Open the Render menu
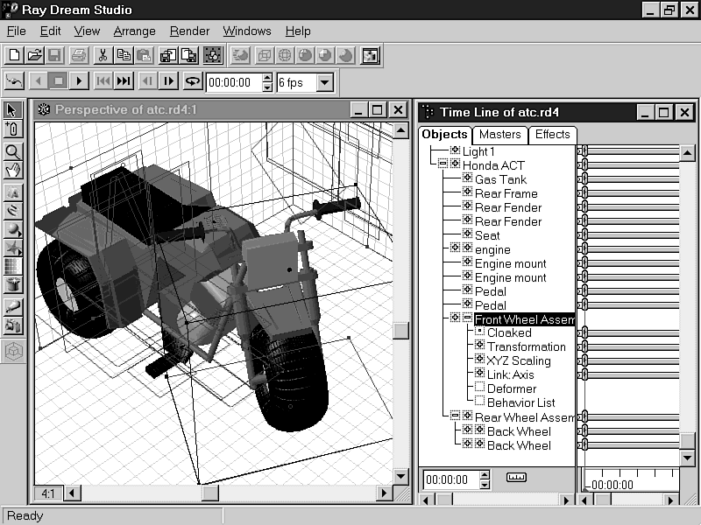 (x=189, y=31)
